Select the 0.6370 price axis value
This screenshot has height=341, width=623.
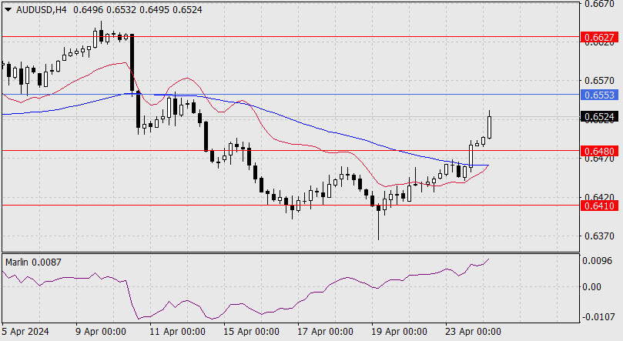599,236
